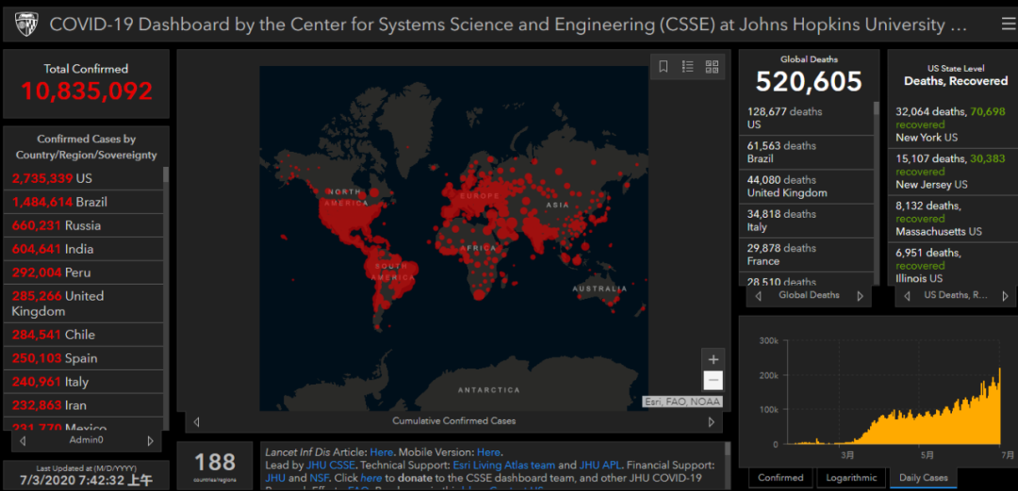Screen dimensions: 1018x491
Task: Go to next map after Cumulative Confirmed Cases
Action: (x=711, y=421)
